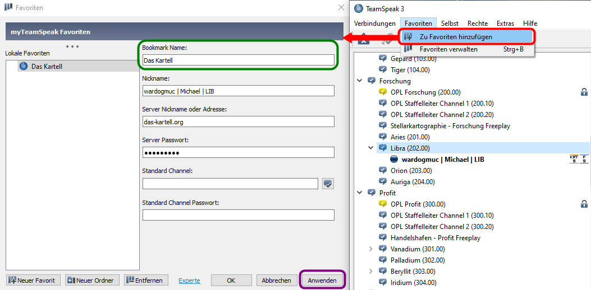Image resolution: width=591 pixels, height=290 pixels.
Task: Click the yellow OPL Forschung channel icon
Action: pos(383,92)
